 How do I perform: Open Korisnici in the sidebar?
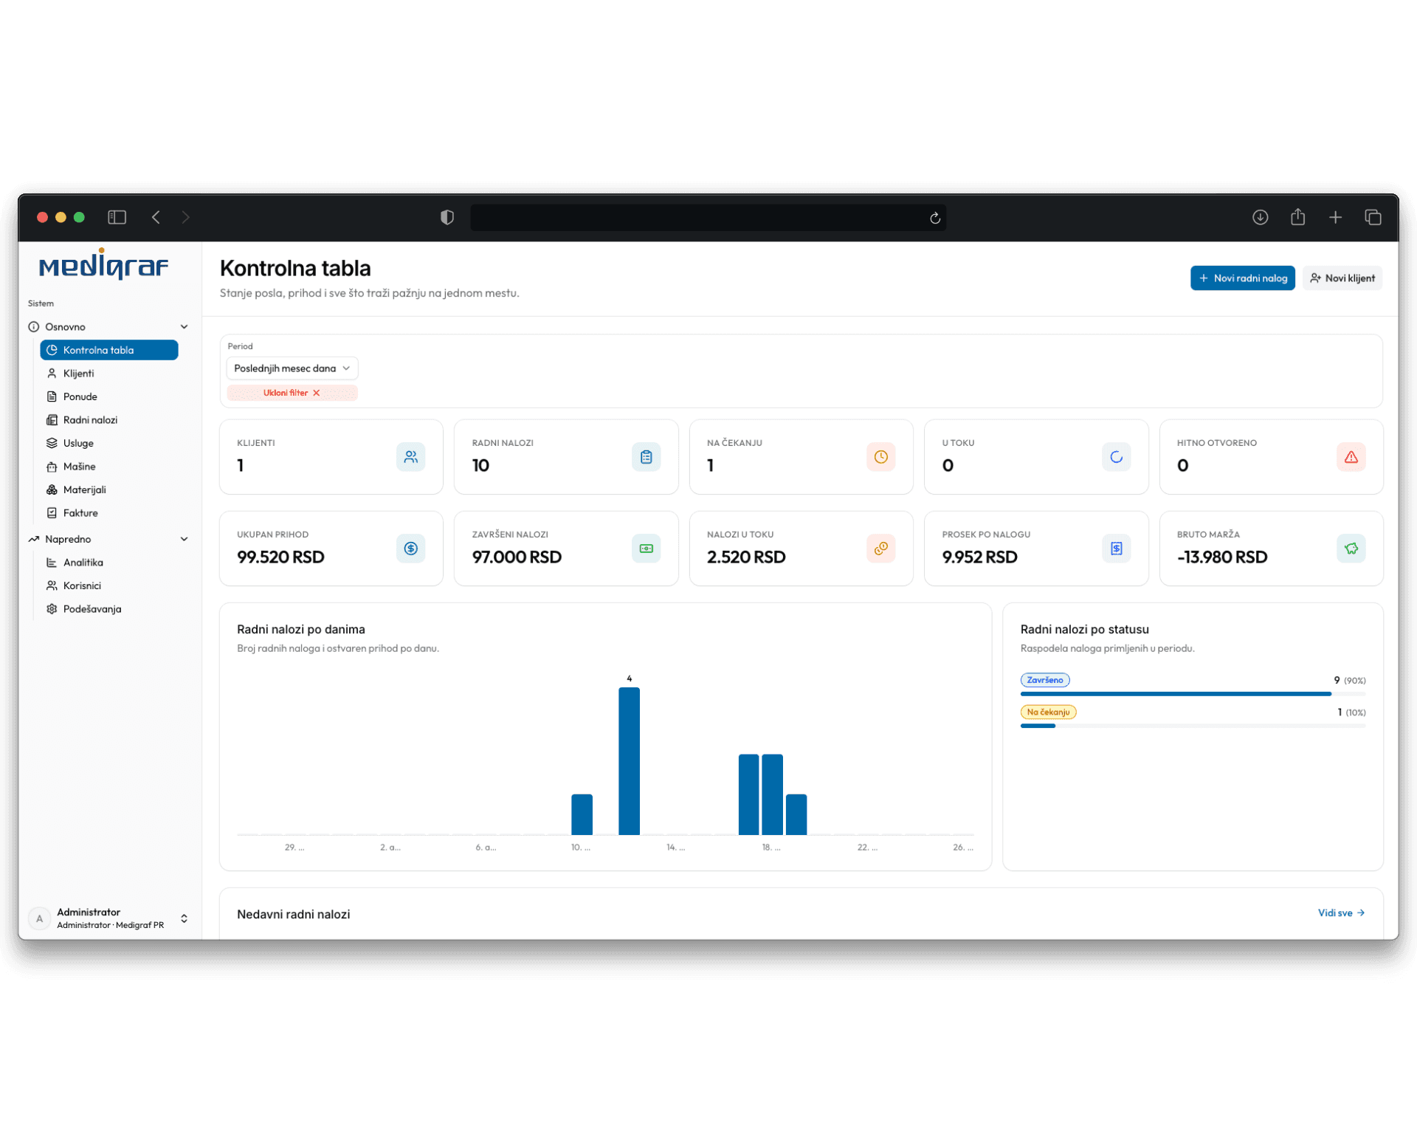point(109,586)
